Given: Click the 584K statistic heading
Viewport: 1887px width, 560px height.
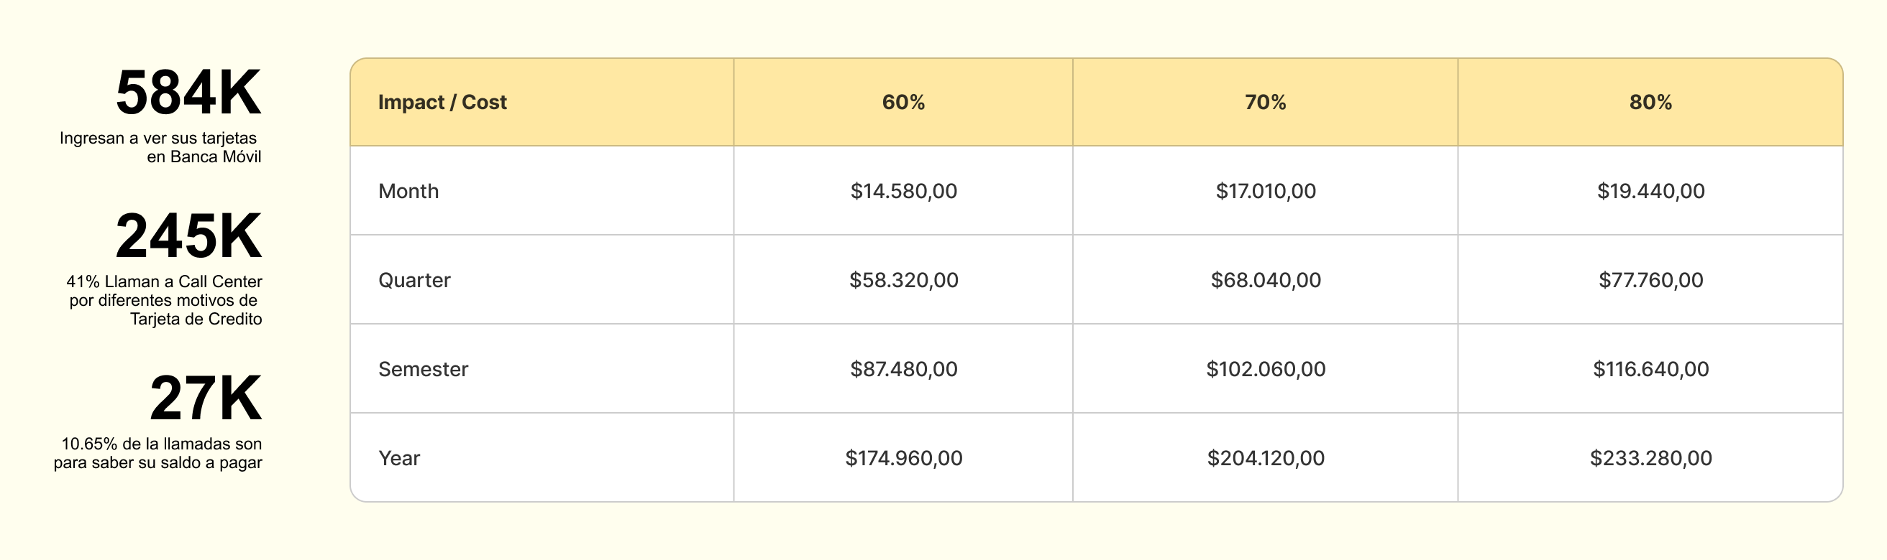Looking at the screenshot, I should pos(188,93).
